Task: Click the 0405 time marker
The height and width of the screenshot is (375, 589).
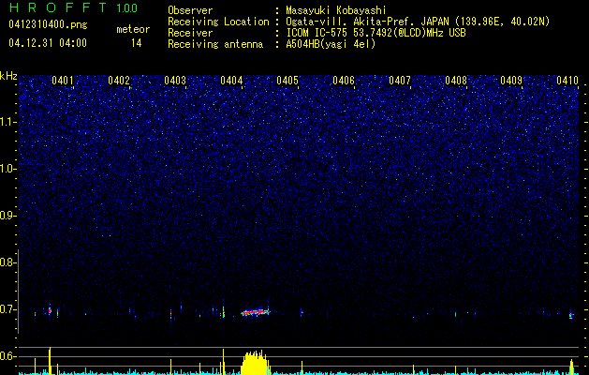Action: point(287,81)
